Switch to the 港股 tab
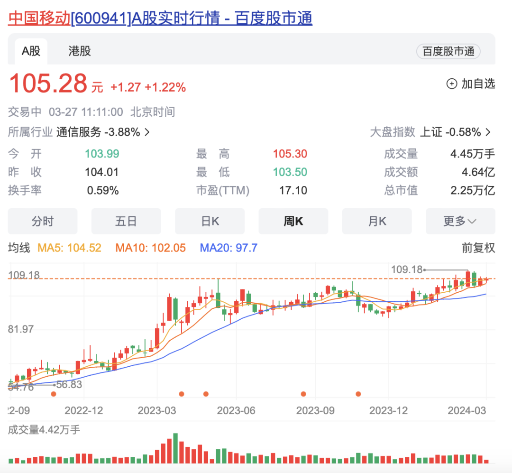 tap(79, 51)
